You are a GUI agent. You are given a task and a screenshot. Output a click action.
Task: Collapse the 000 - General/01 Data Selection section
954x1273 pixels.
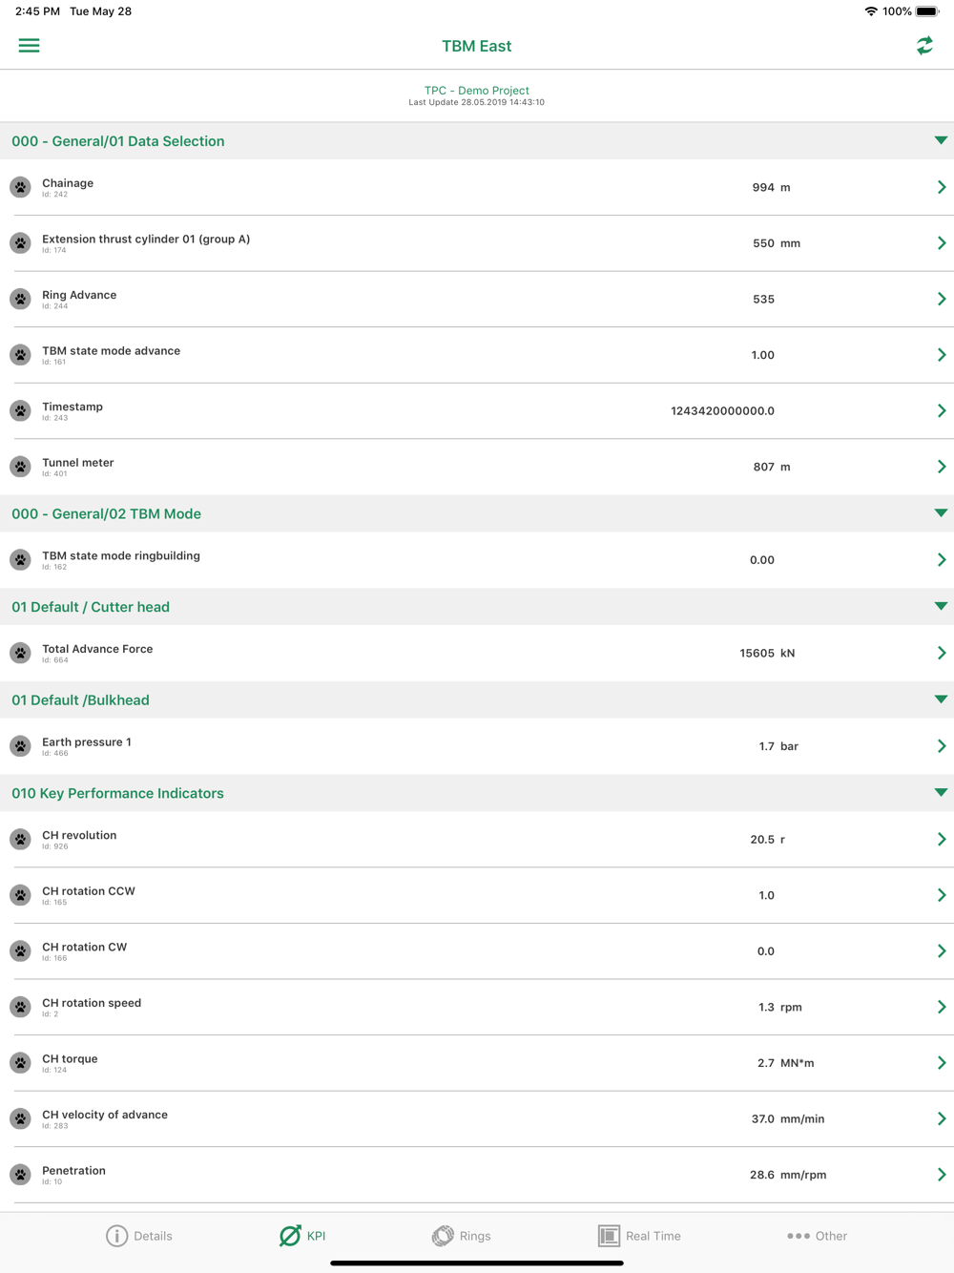941,140
